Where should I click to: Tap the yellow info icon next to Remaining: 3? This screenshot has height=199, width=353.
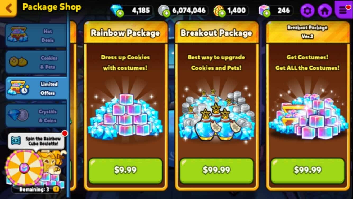[x=56, y=189]
